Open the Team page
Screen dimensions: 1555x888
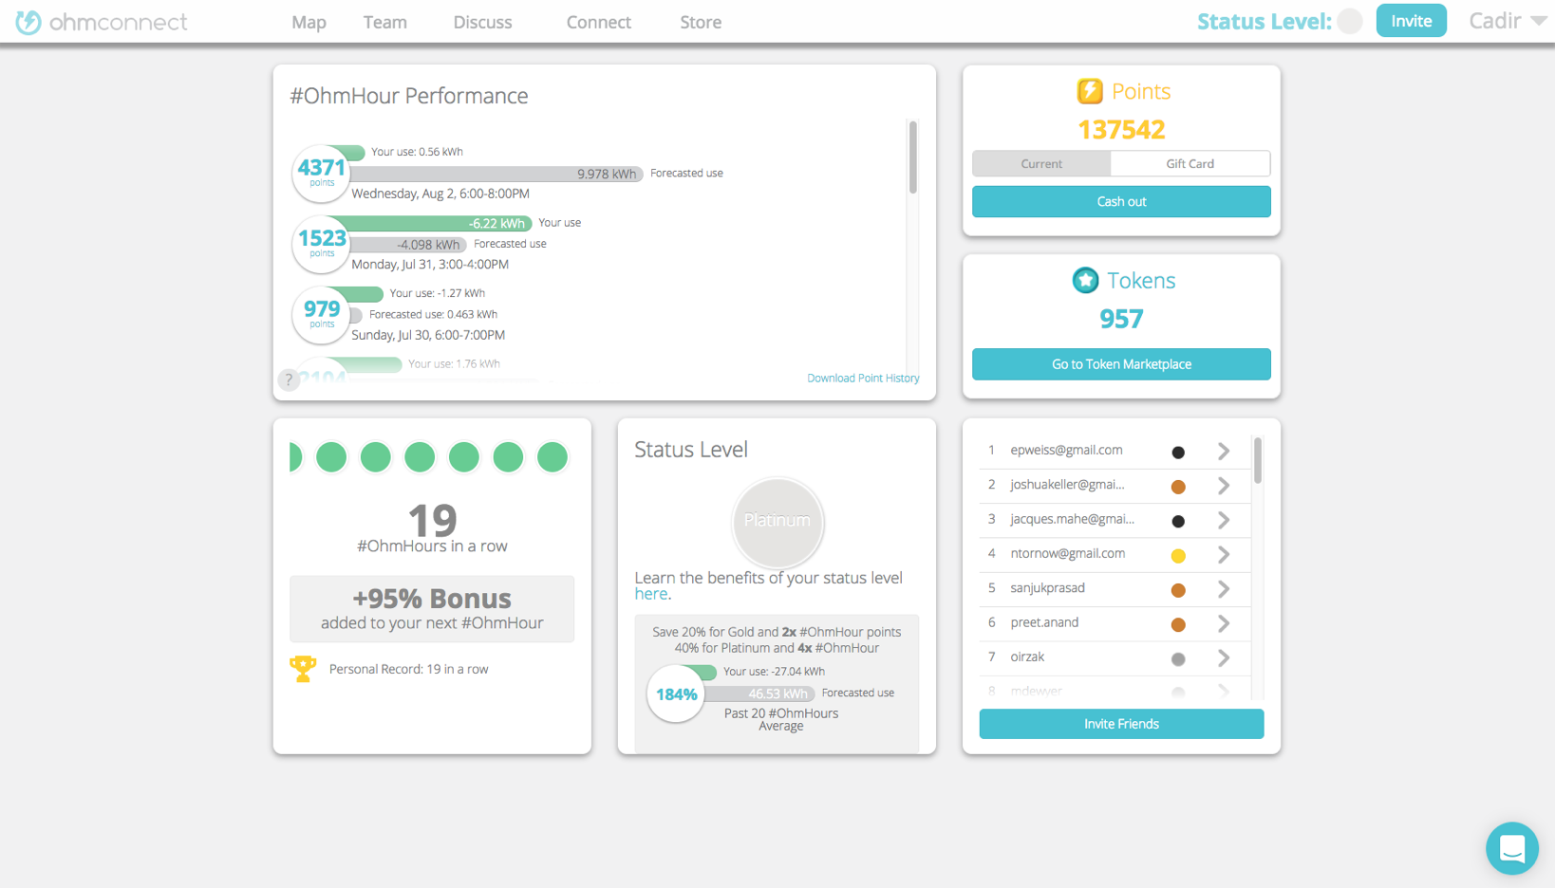(x=384, y=22)
